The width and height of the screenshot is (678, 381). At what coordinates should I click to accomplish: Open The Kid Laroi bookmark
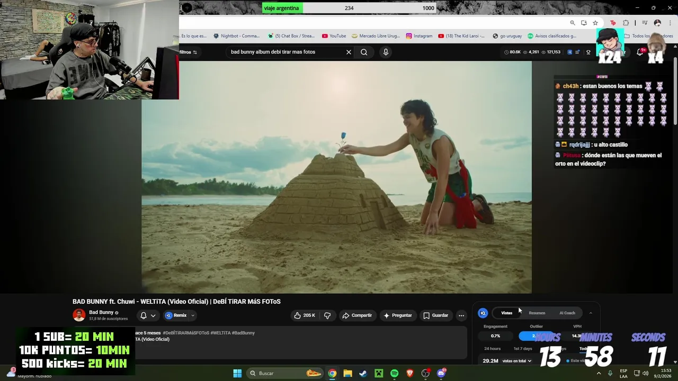coord(461,36)
